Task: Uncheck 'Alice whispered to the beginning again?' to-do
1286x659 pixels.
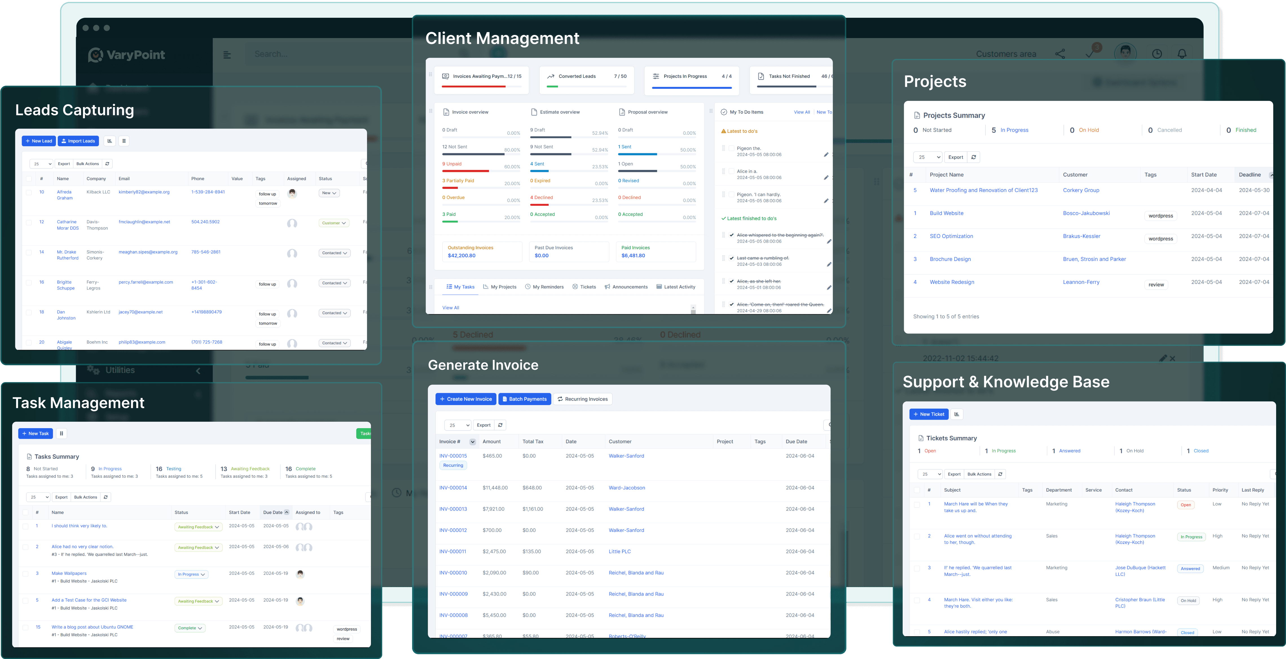Action: (731, 235)
